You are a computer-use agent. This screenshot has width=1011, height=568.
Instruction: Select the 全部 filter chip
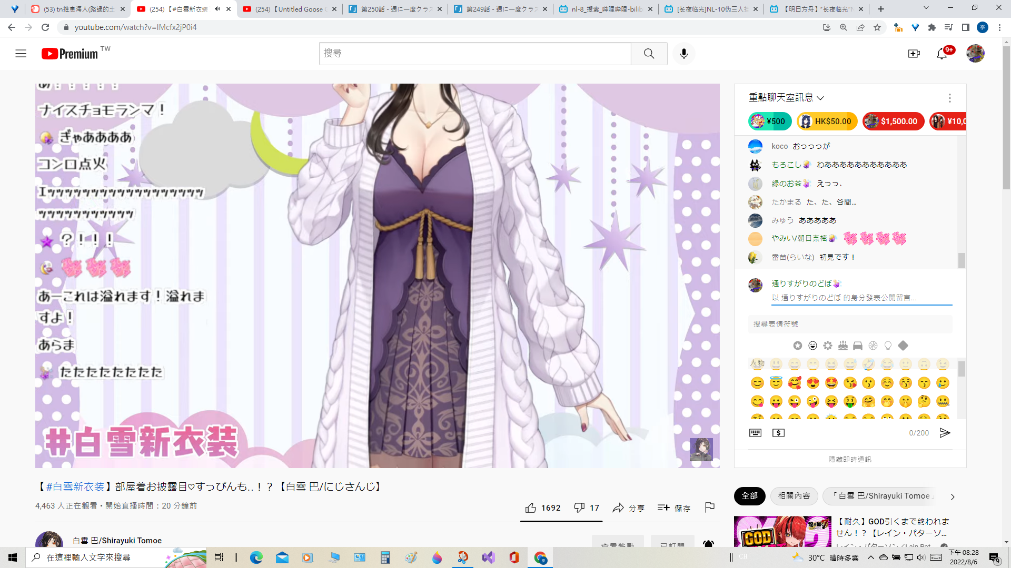tap(749, 496)
